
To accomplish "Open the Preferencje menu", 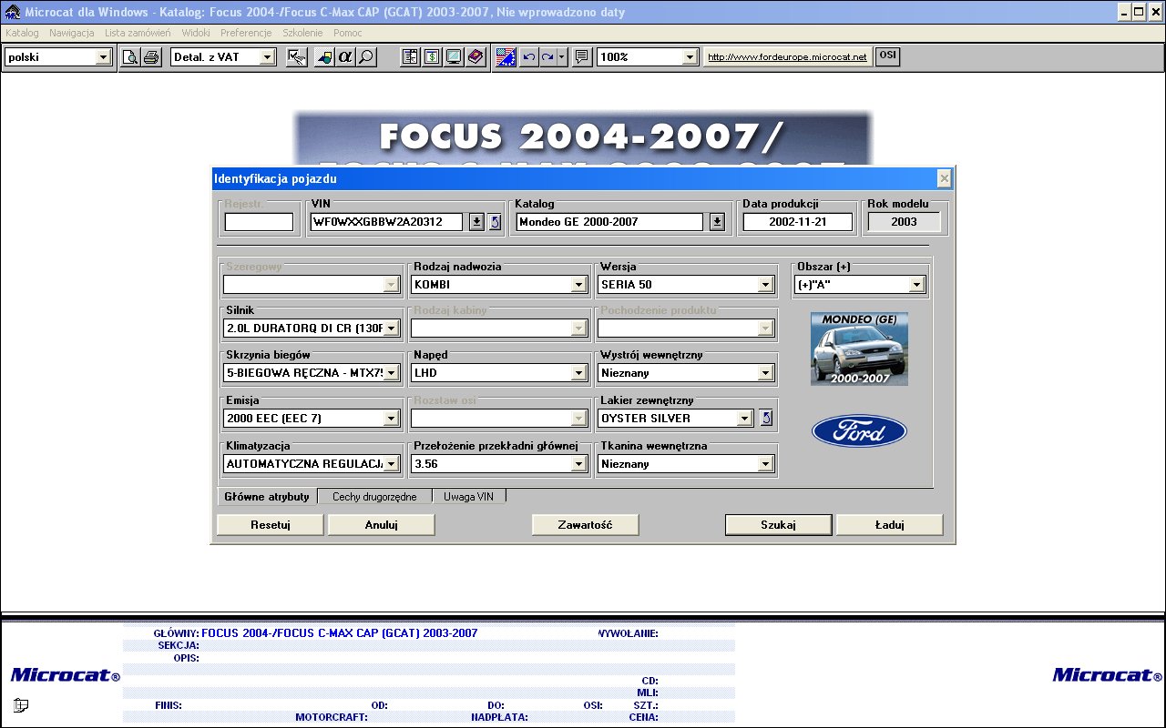I will click(246, 33).
